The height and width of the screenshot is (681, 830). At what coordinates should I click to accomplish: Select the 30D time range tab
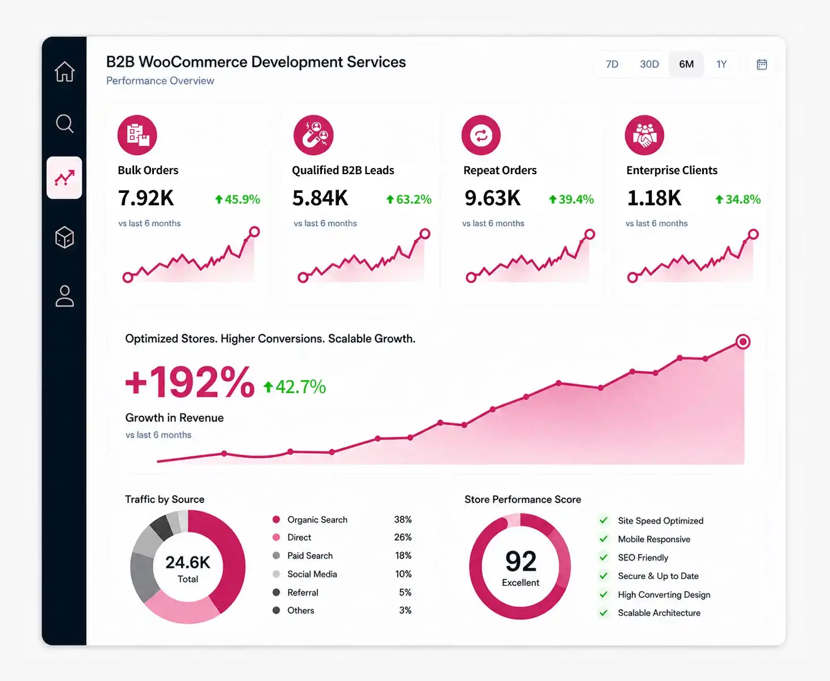tap(650, 64)
